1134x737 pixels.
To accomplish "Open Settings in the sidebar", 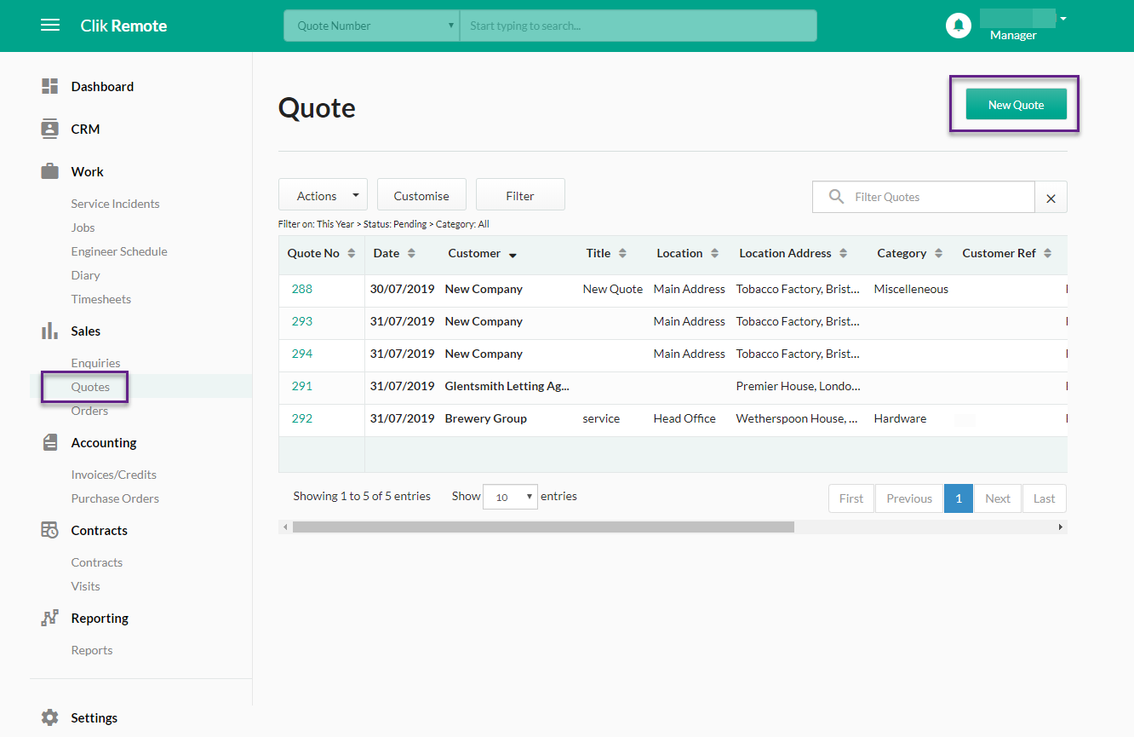I will coord(94,717).
